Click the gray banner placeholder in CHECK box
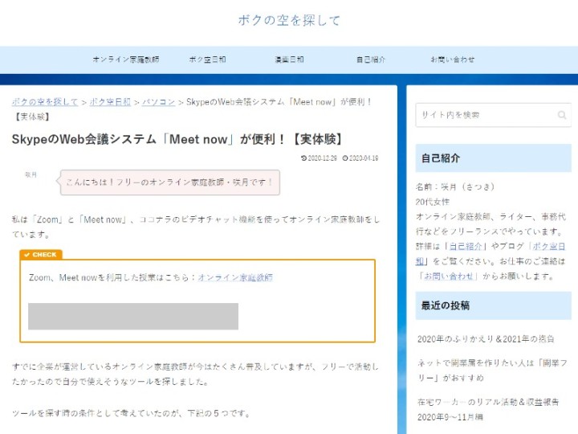578x434 pixels. click(x=133, y=317)
